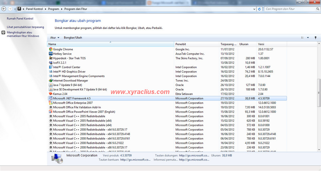
Task: Open the Atur dropdown menu
Action: tap(55, 38)
